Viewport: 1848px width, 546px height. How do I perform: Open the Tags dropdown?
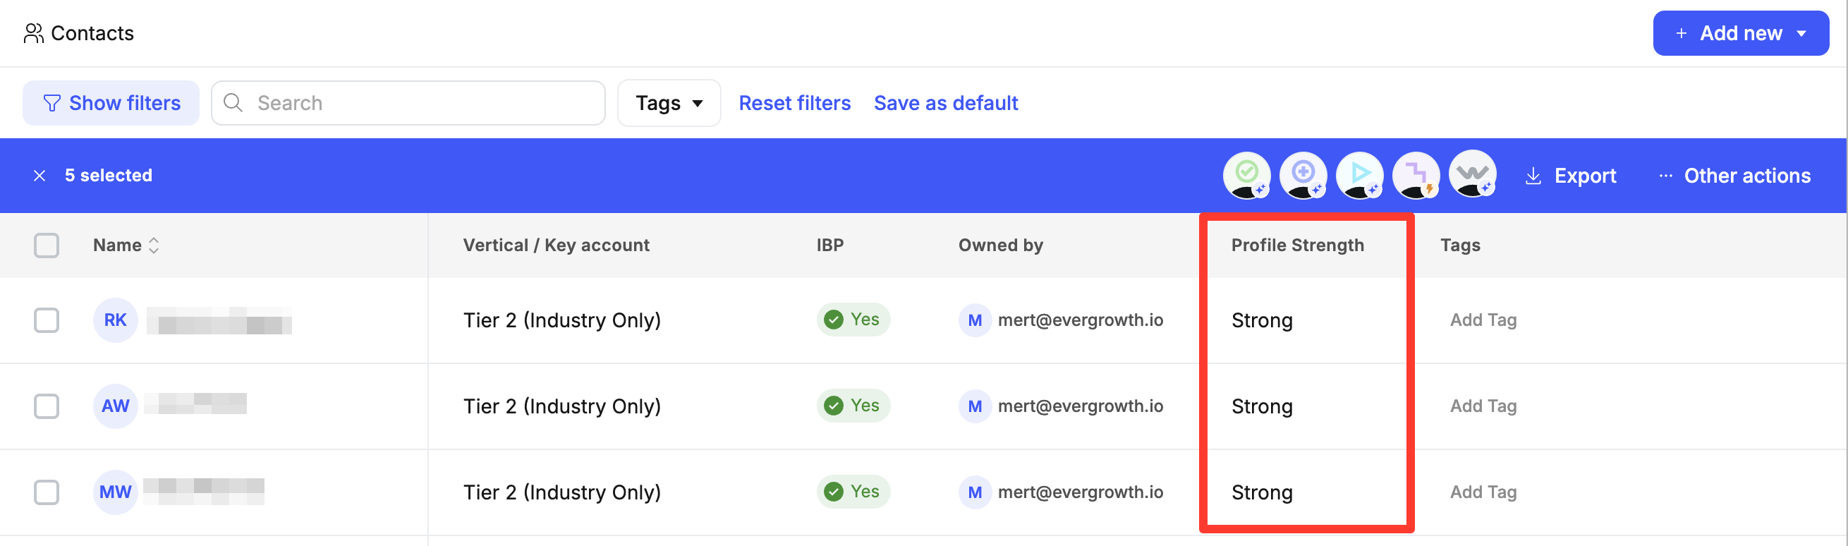click(x=668, y=103)
